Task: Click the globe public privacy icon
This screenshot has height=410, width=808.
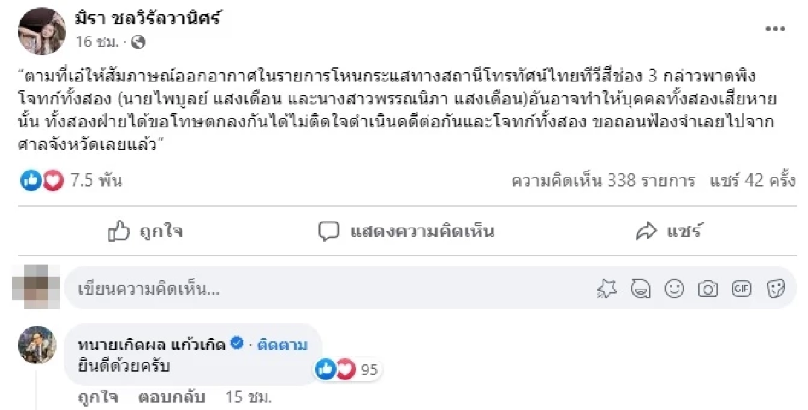Action: tap(139, 42)
